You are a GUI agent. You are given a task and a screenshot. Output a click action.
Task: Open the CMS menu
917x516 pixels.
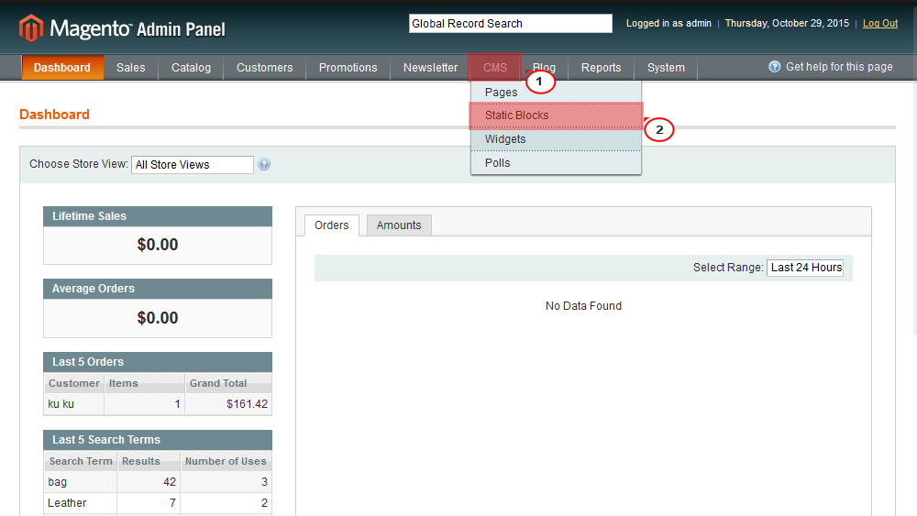495,68
